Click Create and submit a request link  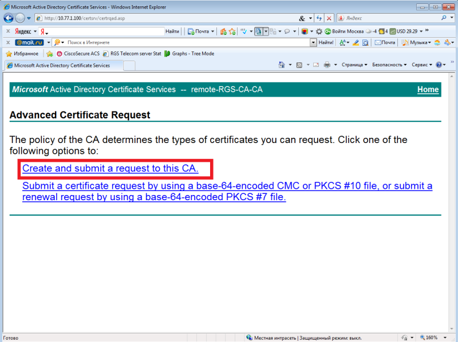[110, 168]
